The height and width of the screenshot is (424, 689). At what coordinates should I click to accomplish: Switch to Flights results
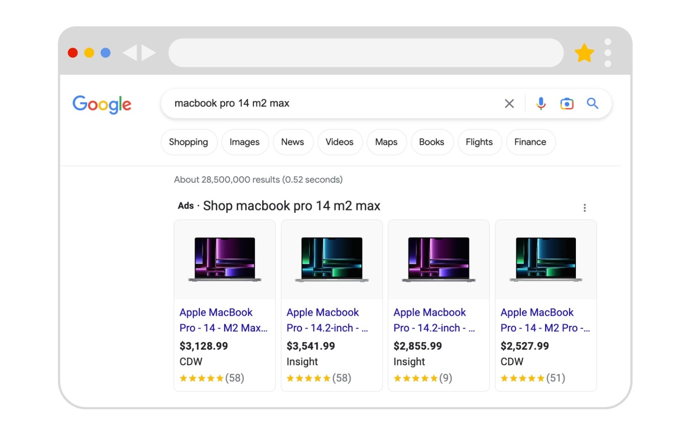[479, 142]
